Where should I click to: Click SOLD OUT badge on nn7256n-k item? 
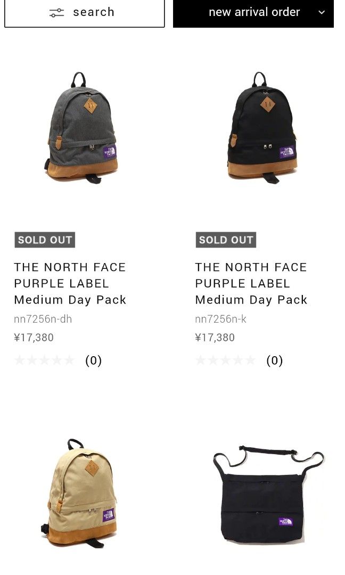tap(226, 240)
